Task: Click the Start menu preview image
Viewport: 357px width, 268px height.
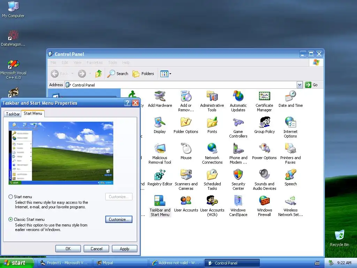Action: click(x=61, y=153)
